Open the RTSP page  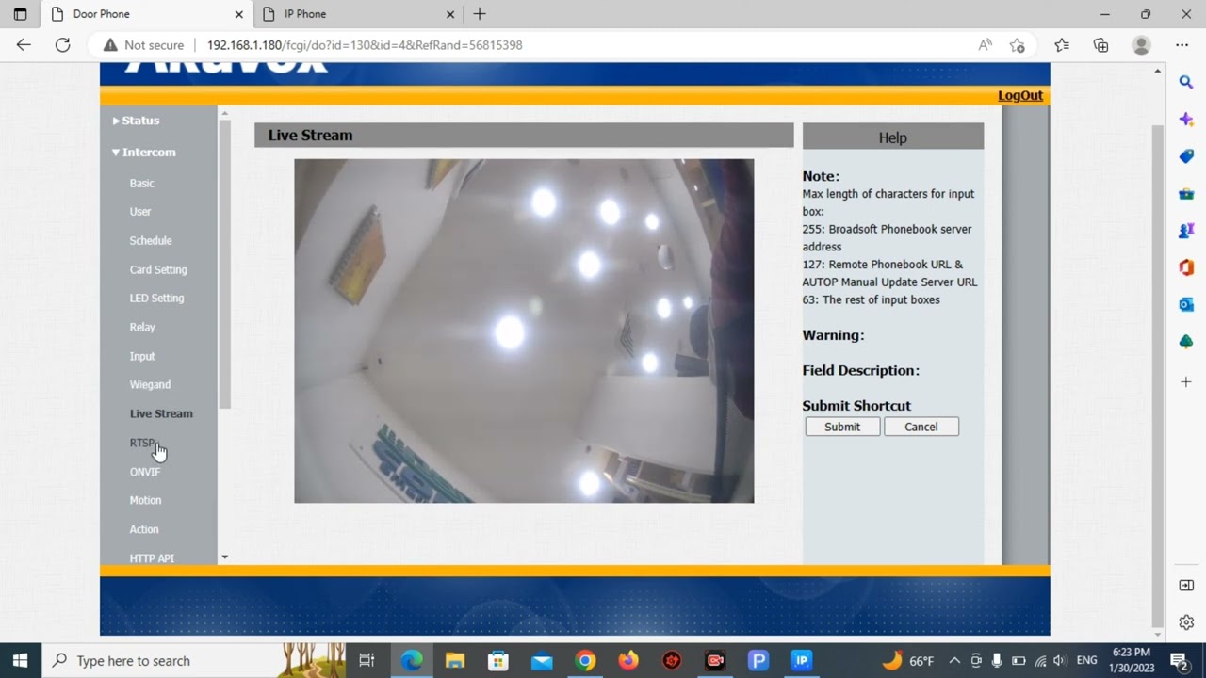[x=142, y=443]
